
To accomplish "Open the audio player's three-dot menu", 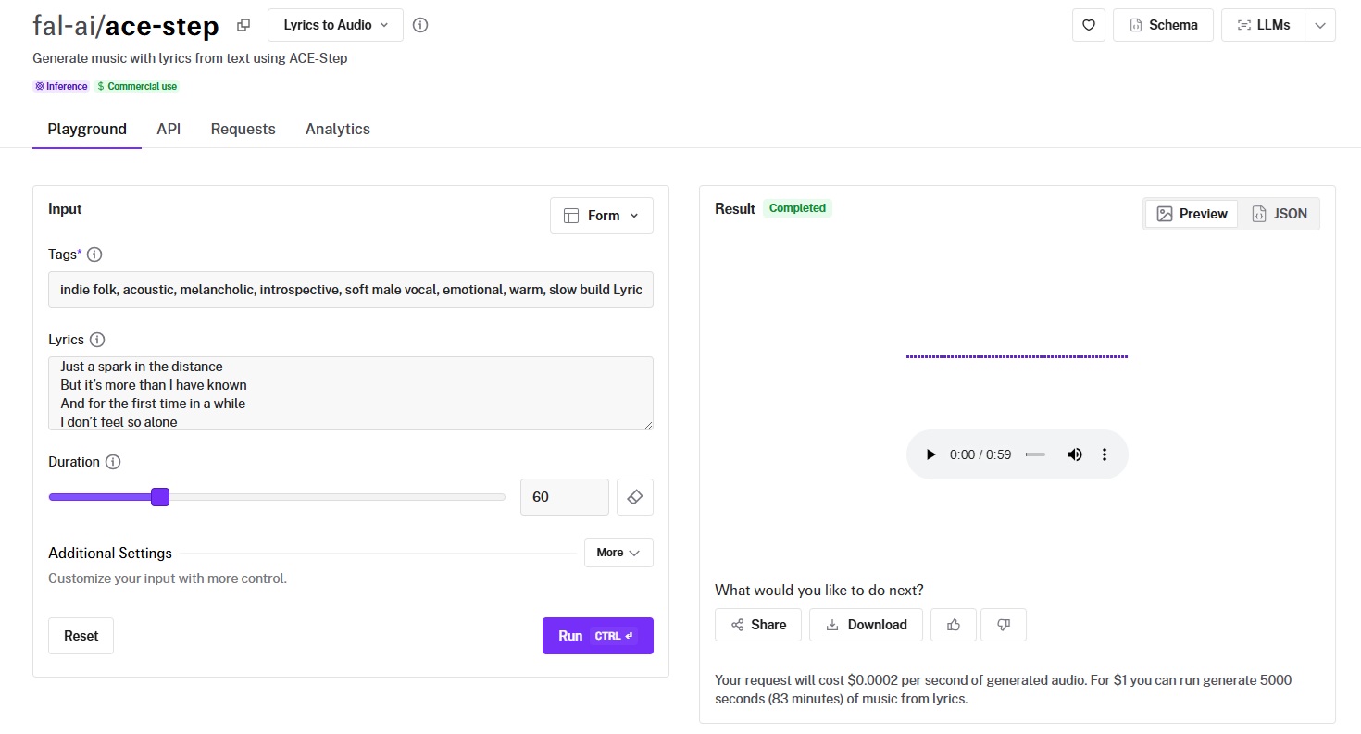I will pyautogui.click(x=1104, y=454).
